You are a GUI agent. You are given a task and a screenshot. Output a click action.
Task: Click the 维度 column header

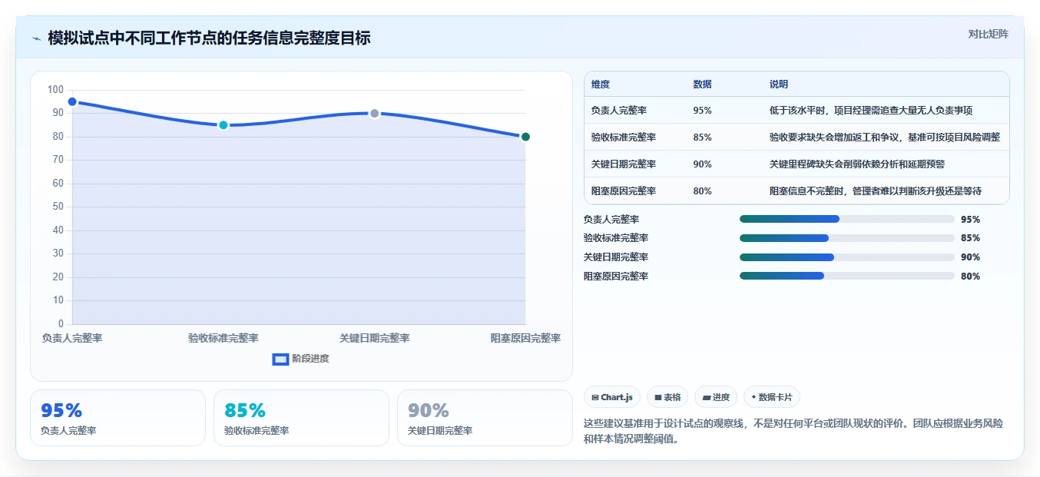click(601, 84)
